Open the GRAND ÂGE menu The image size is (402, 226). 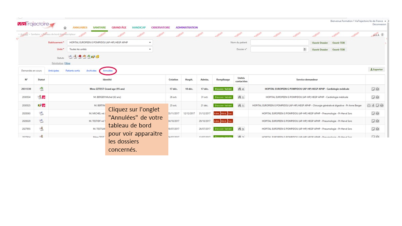pyautogui.click(x=119, y=28)
